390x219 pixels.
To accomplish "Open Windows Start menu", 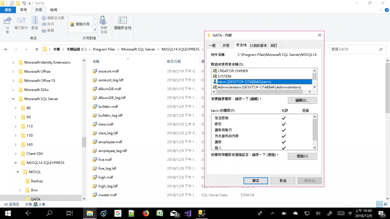I will [8, 213].
